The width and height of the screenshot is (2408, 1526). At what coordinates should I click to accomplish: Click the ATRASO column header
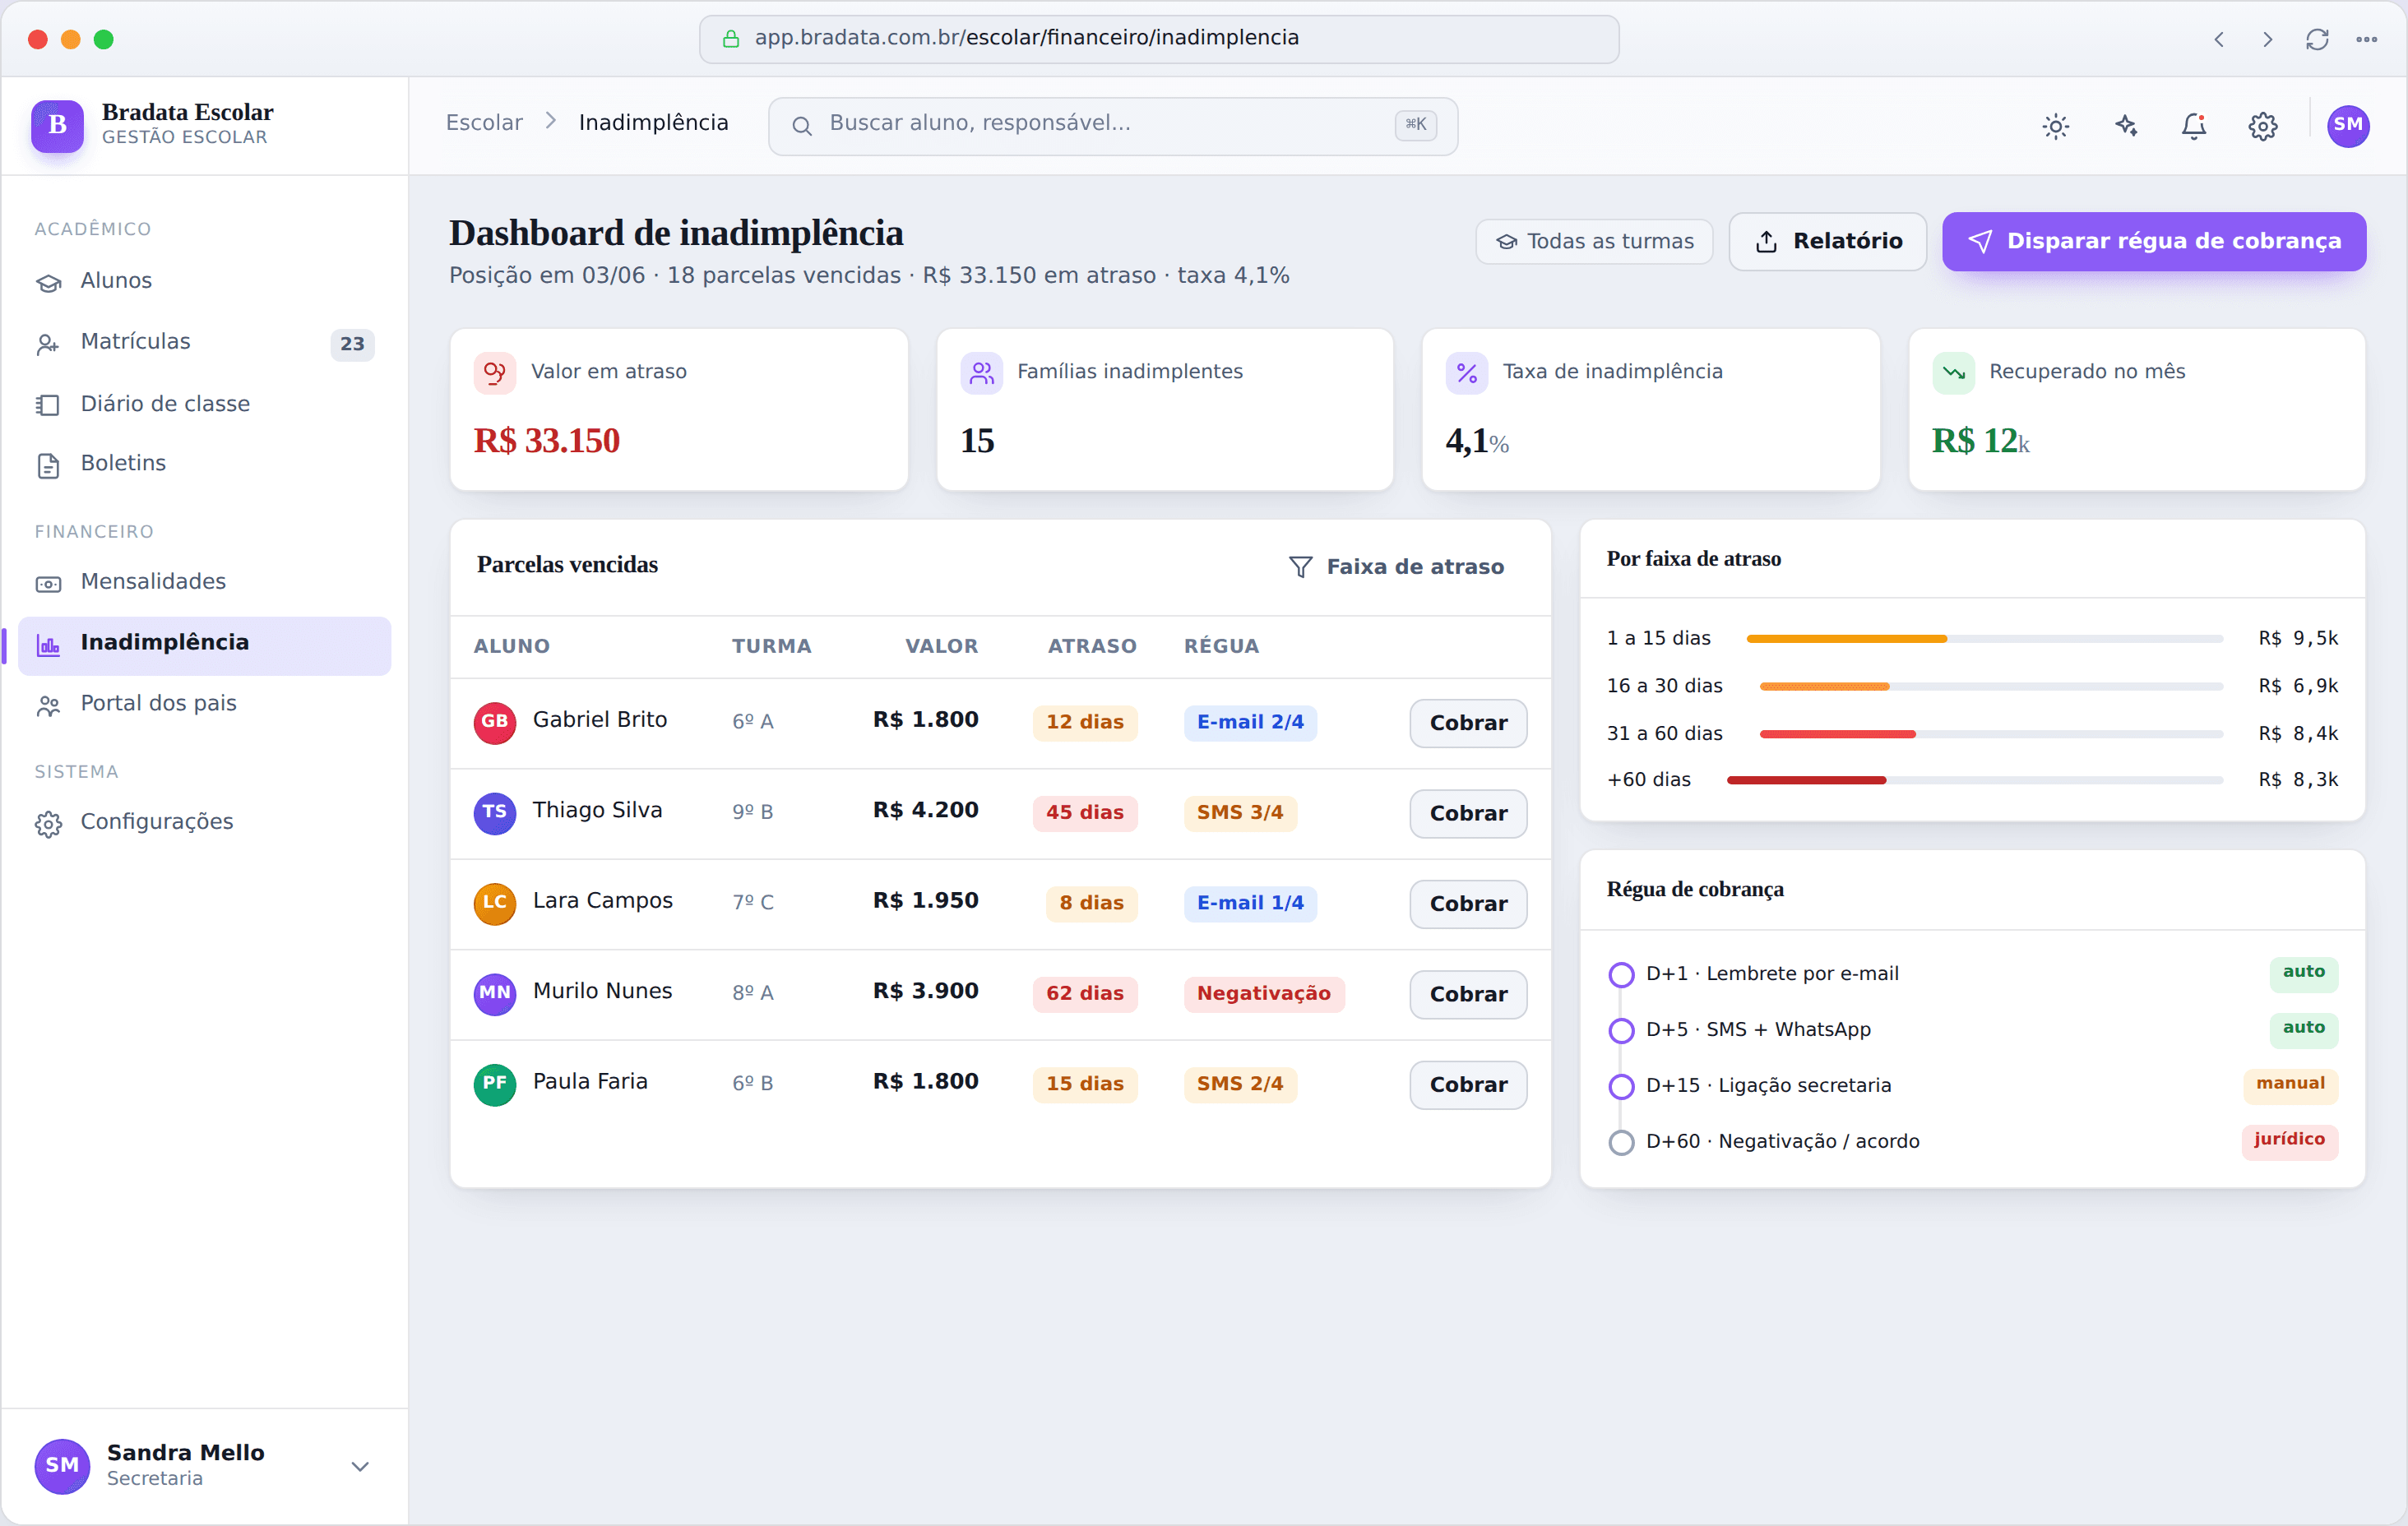click(x=1091, y=647)
